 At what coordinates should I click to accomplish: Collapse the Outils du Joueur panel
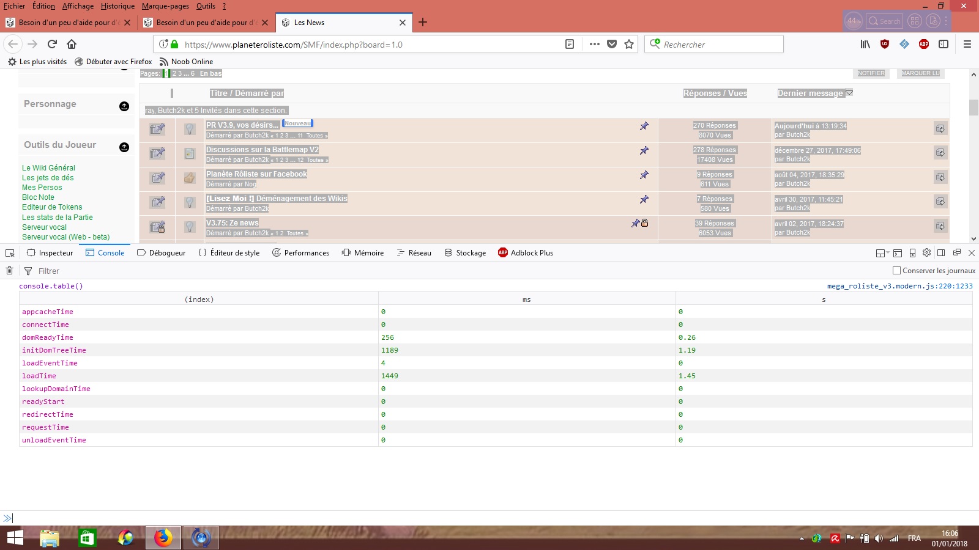124,147
